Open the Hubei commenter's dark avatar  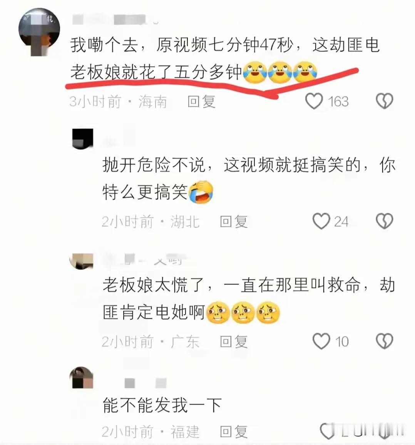pos(83,139)
